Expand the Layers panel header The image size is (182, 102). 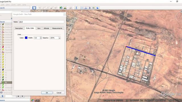[x=15, y=100]
